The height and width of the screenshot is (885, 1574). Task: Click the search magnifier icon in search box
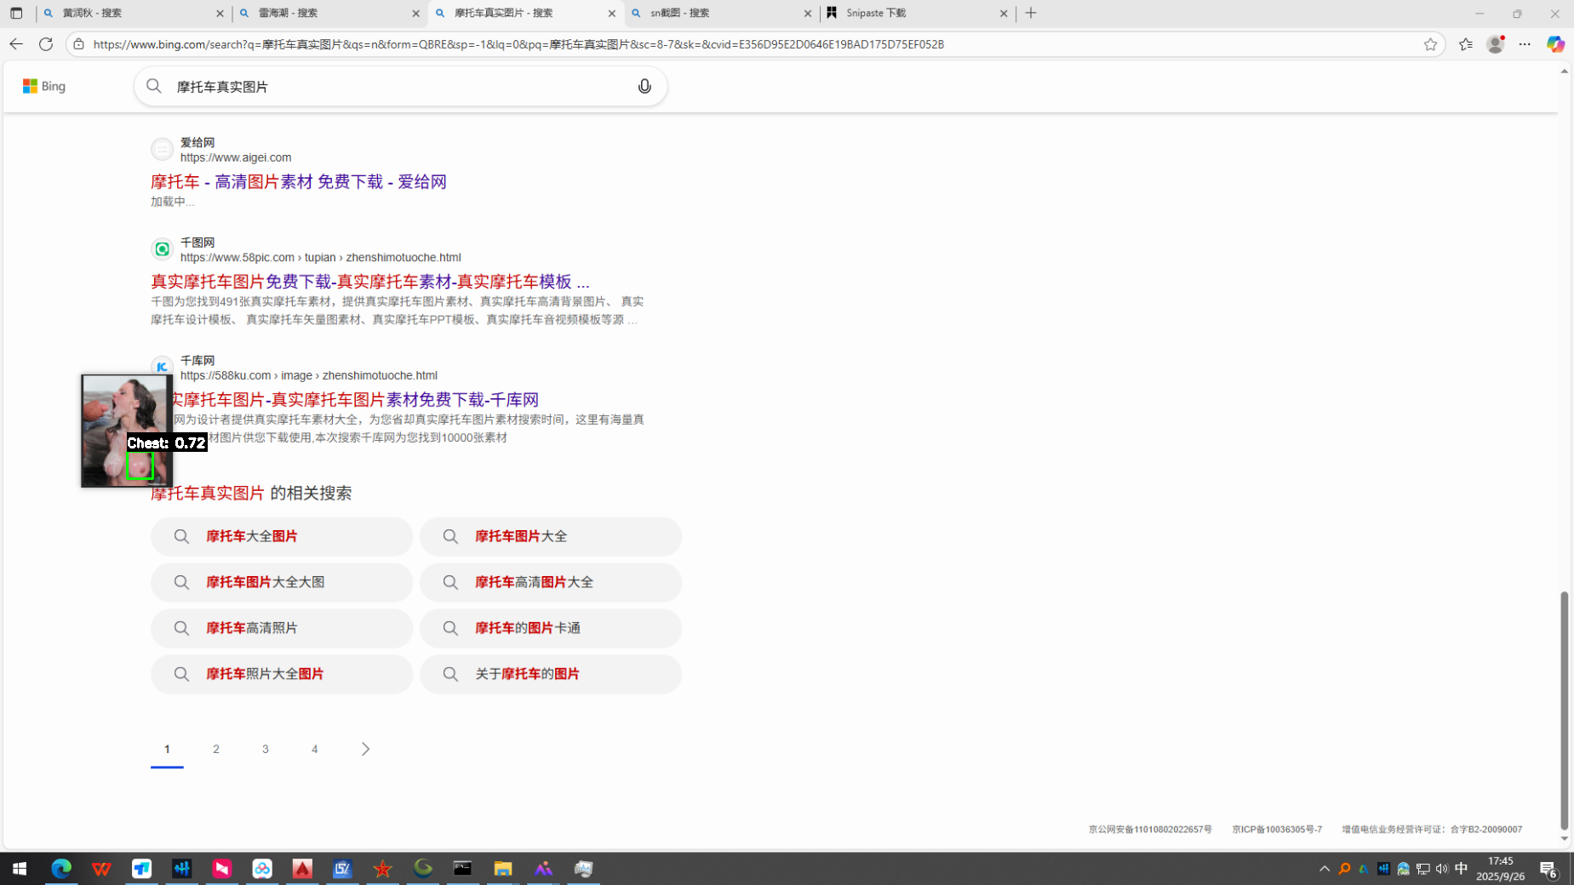click(x=154, y=86)
